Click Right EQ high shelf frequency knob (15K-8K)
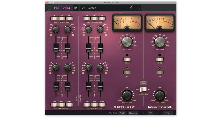Screen dimensions: 222x118 [100, 29]
